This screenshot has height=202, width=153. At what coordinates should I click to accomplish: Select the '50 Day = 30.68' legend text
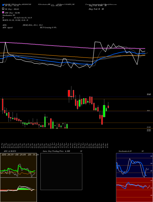point(12,9)
